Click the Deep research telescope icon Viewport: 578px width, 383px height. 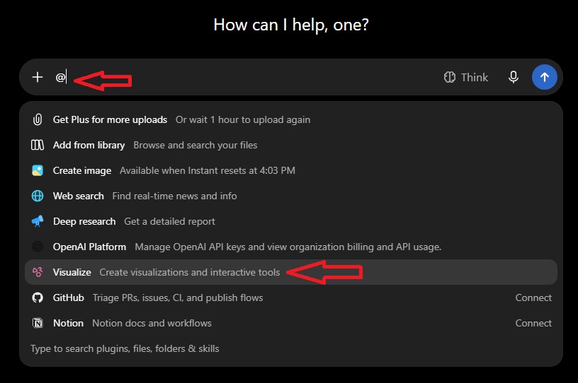(38, 221)
